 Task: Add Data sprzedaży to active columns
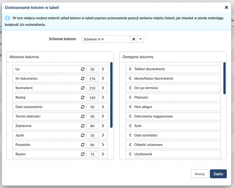point(130,135)
